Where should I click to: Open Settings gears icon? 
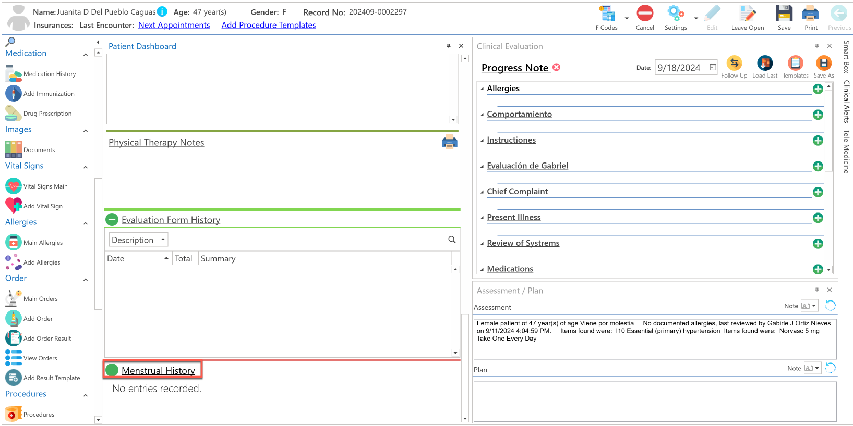(x=676, y=14)
